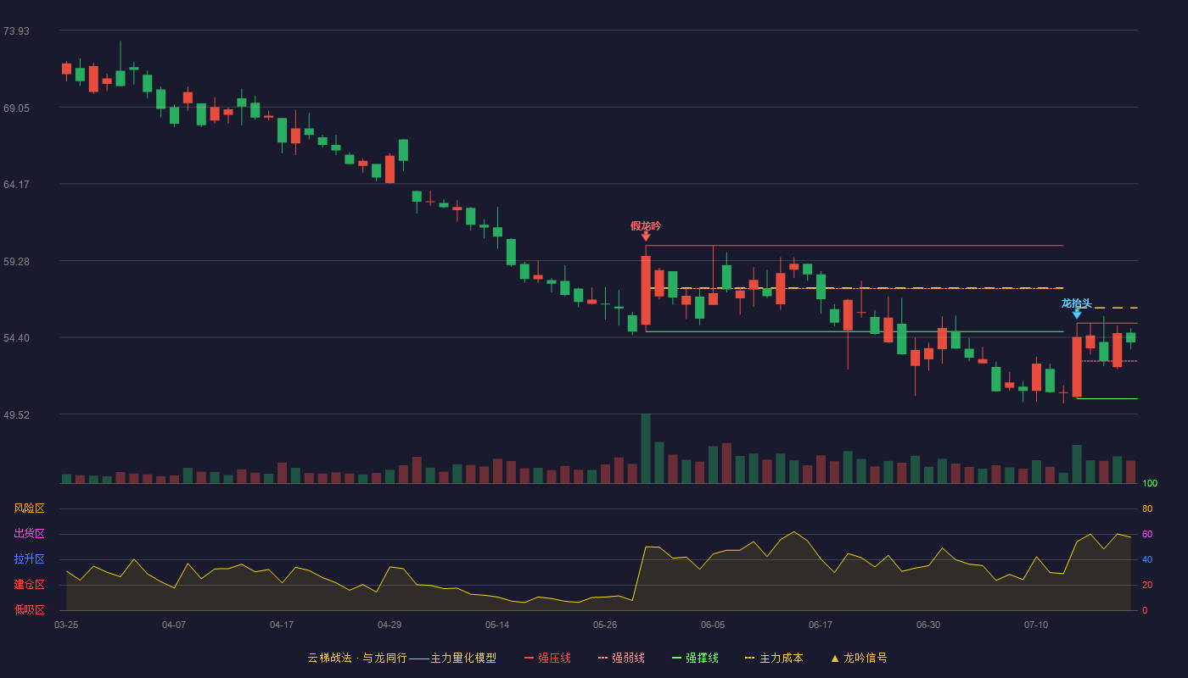Click the 69.05 price axis label

point(16,108)
